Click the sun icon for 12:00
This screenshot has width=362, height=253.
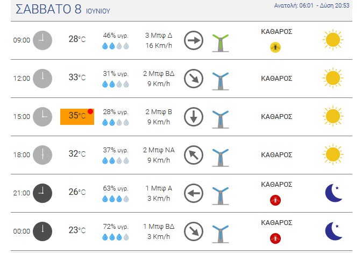(x=333, y=78)
